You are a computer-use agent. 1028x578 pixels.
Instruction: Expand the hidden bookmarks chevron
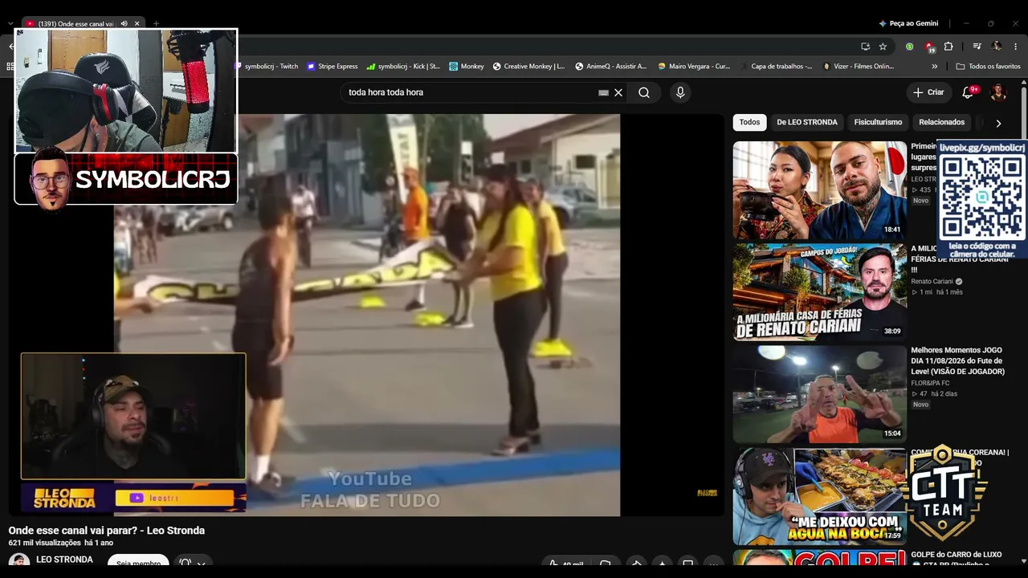click(935, 67)
